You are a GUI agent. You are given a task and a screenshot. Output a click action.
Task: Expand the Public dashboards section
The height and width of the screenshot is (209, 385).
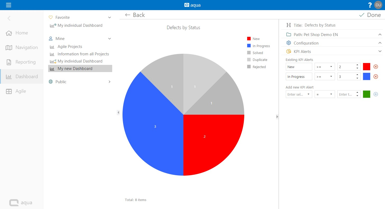109,82
